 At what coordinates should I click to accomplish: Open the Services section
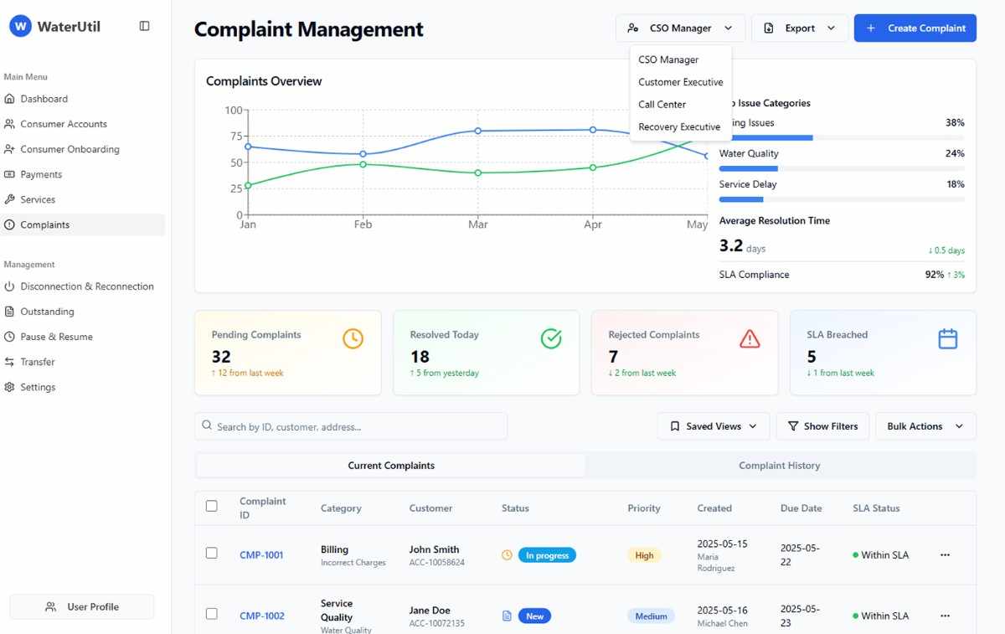38,198
